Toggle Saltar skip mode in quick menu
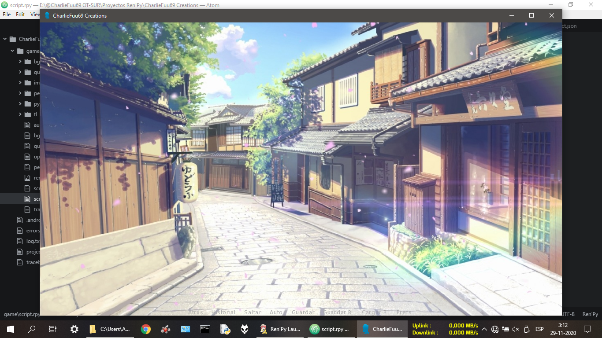This screenshot has height=338, width=602. (x=253, y=312)
